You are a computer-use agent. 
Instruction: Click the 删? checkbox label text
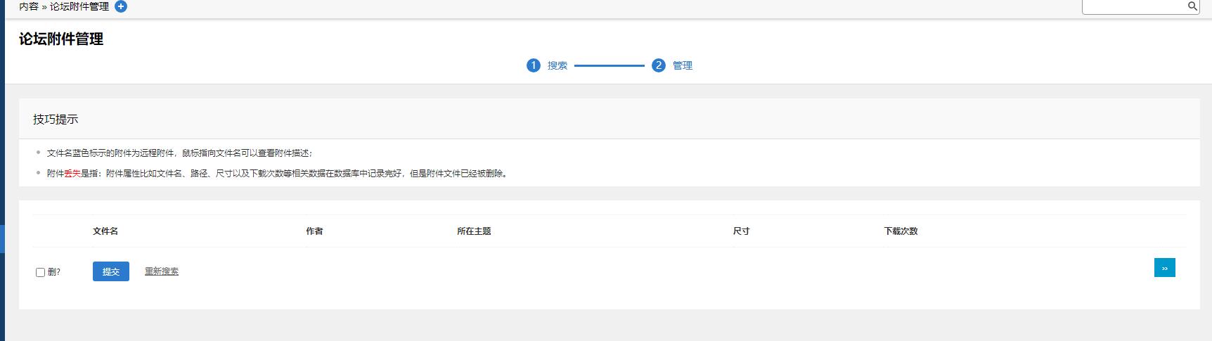point(54,272)
